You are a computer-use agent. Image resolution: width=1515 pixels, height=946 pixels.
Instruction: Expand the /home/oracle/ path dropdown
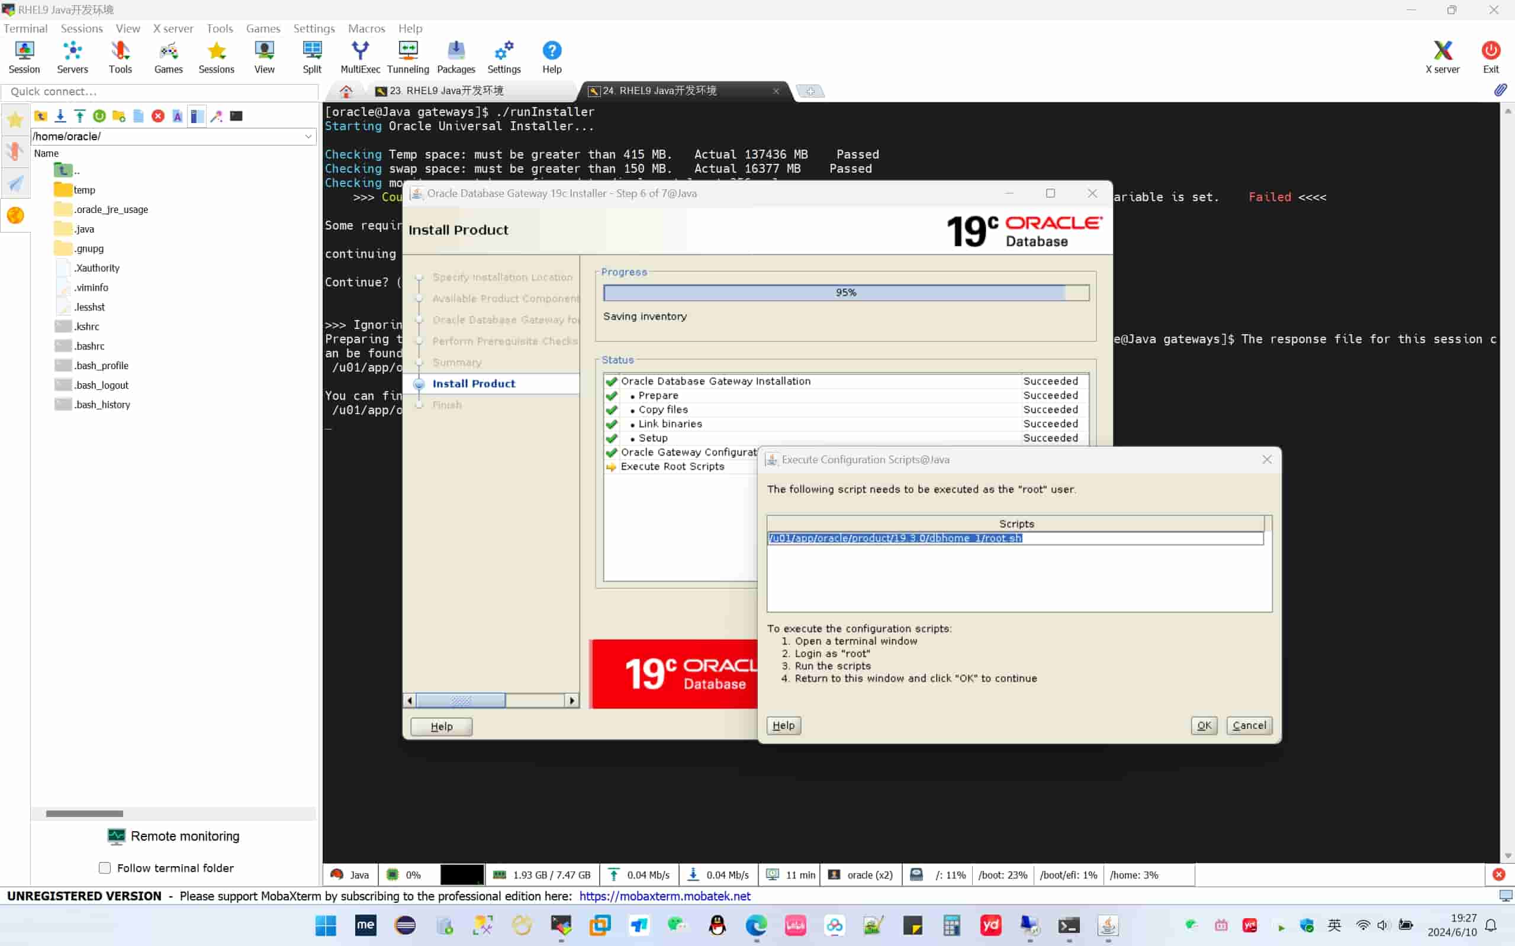(308, 137)
